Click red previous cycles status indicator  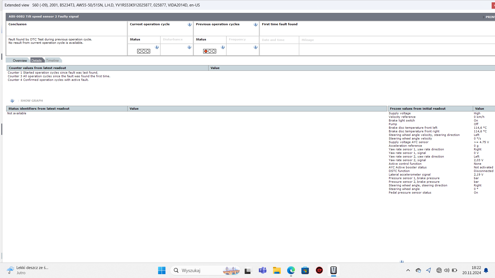tap(210, 51)
